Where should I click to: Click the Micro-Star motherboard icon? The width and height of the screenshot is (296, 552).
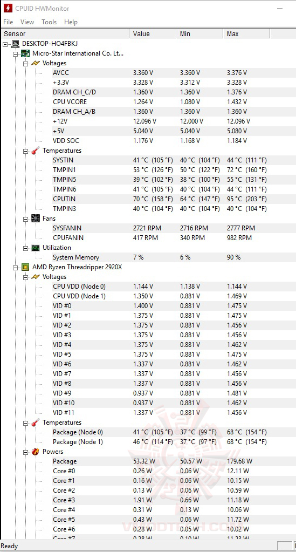(x=25, y=53)
